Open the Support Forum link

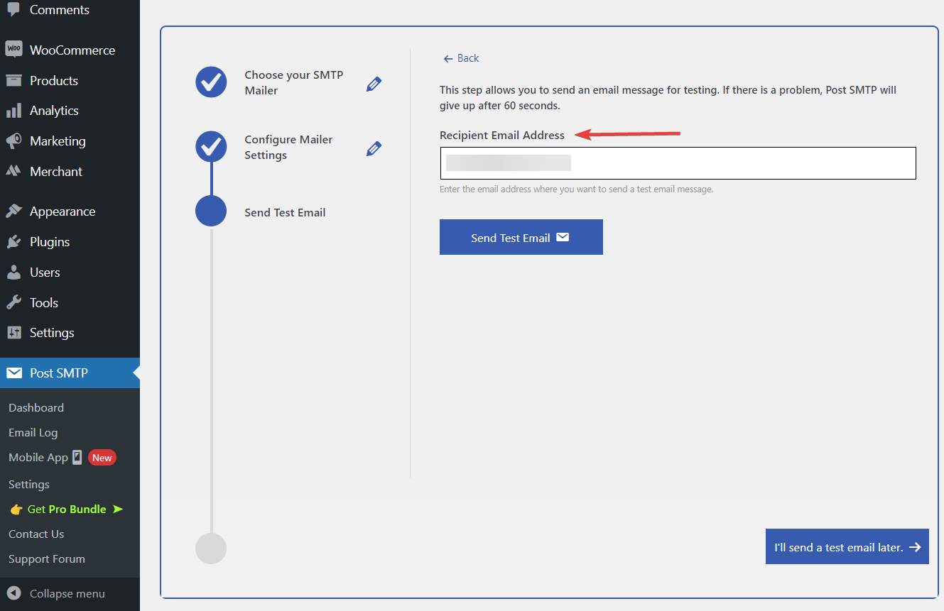pos(47,559)
